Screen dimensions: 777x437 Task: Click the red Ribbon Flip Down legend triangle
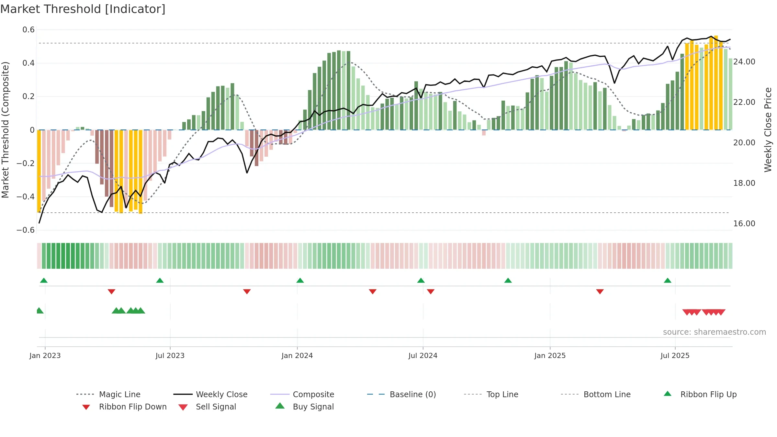(x=86, y=407)
